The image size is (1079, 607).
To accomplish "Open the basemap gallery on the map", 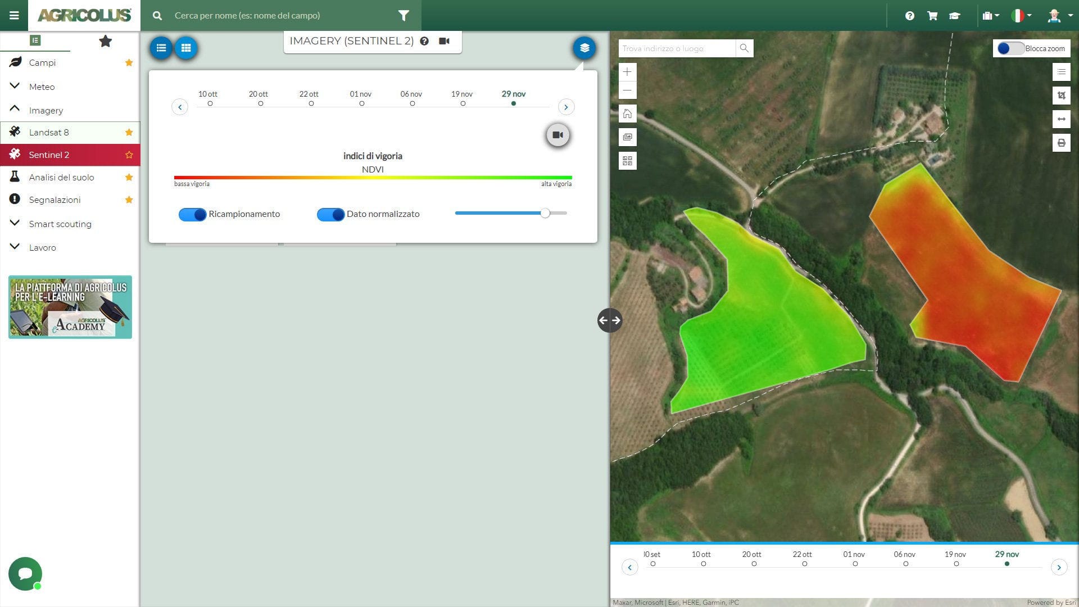I will (628, 137).
